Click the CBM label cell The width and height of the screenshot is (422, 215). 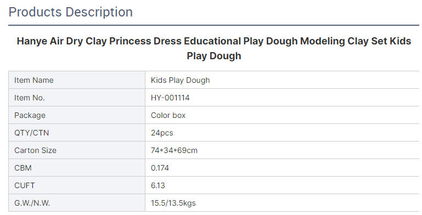pyautogui.click(x=77, y=168)
